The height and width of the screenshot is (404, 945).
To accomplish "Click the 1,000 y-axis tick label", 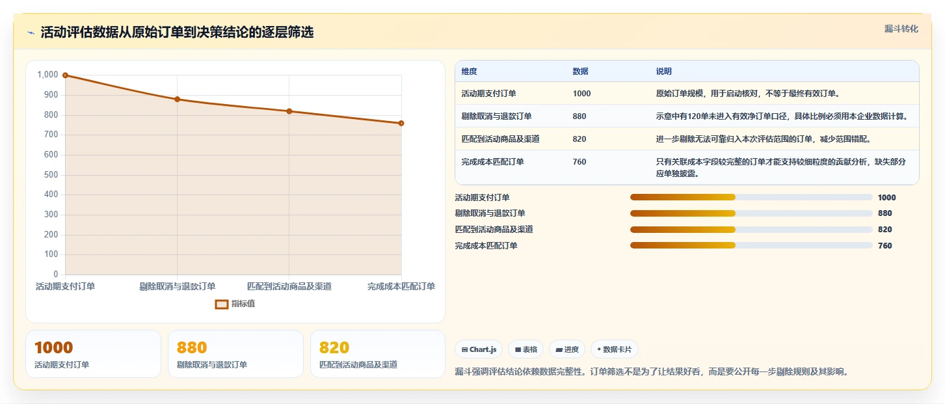I will [x=47, y=75].
